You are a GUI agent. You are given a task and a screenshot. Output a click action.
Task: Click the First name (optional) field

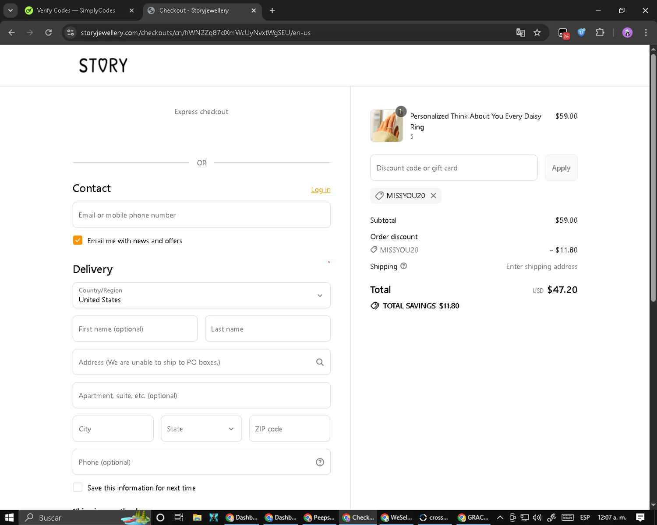[x=135, y=329]
